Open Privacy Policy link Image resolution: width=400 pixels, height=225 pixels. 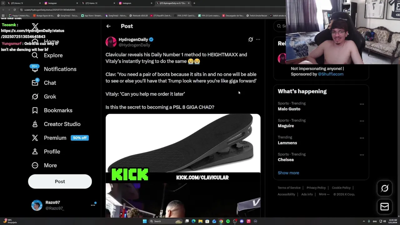point(316,188)
